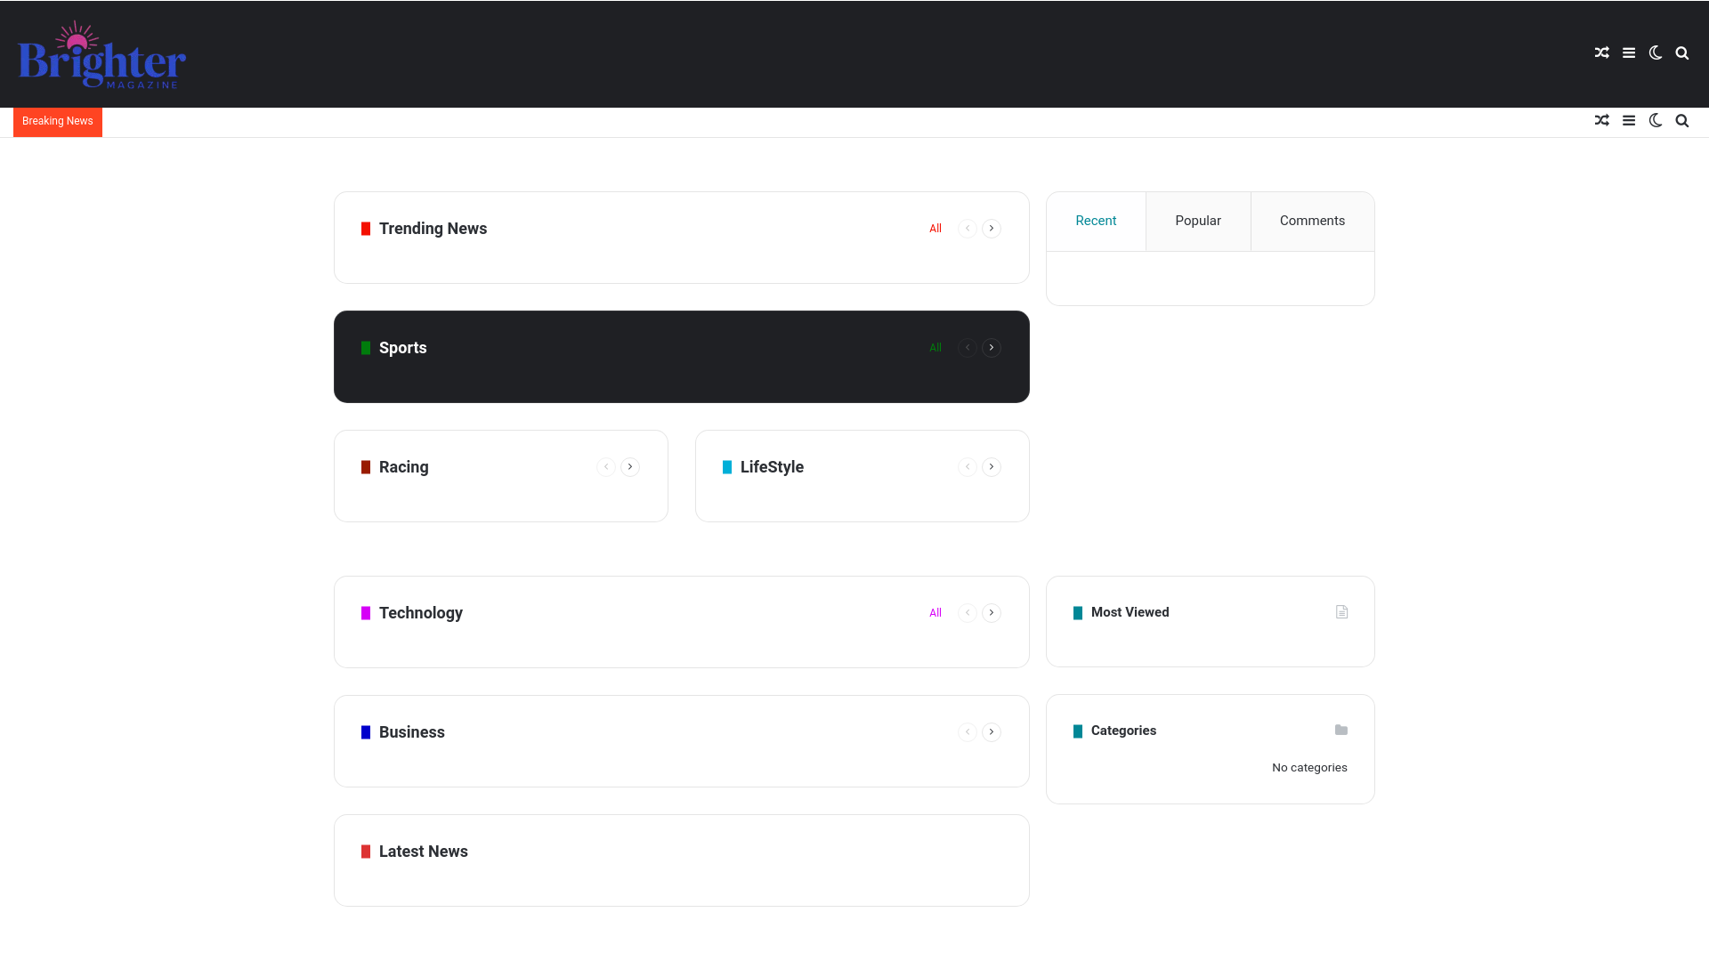Screen dimensions: 1709x961
Task: Click the Breaking News label
Action: [x=58, y=121]
